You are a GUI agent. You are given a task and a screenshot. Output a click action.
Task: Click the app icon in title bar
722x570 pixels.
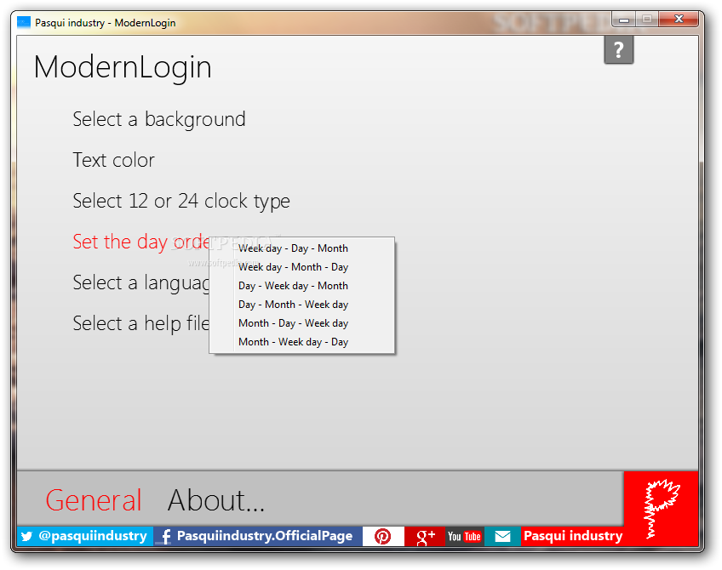pos(24,22)
